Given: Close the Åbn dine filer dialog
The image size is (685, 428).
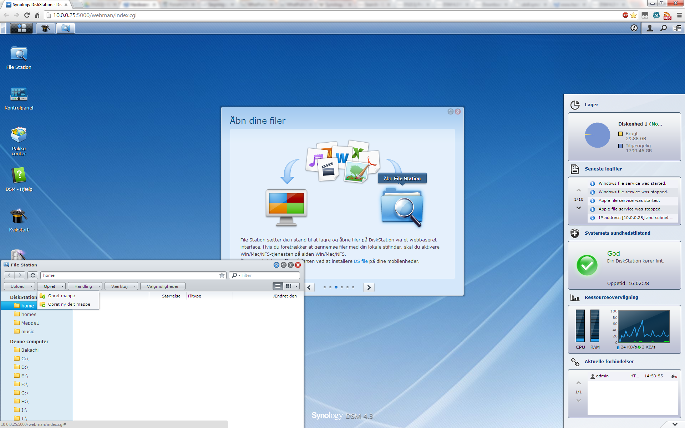Looking at the screenshot, I should point(458,112).
